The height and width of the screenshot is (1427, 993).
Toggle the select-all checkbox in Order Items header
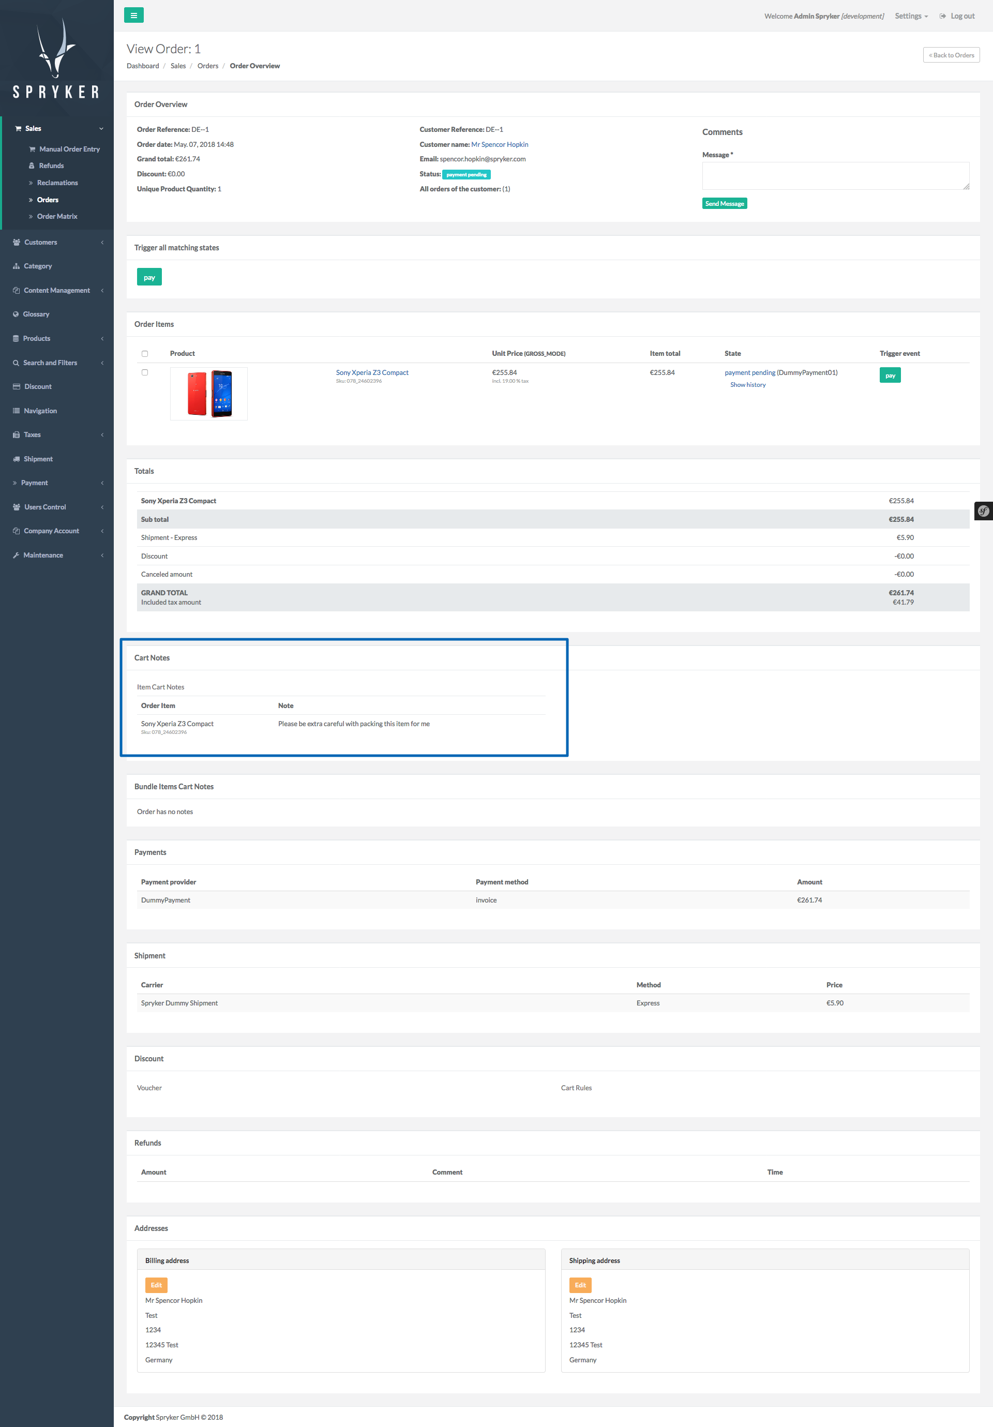[x=145, y=354]
